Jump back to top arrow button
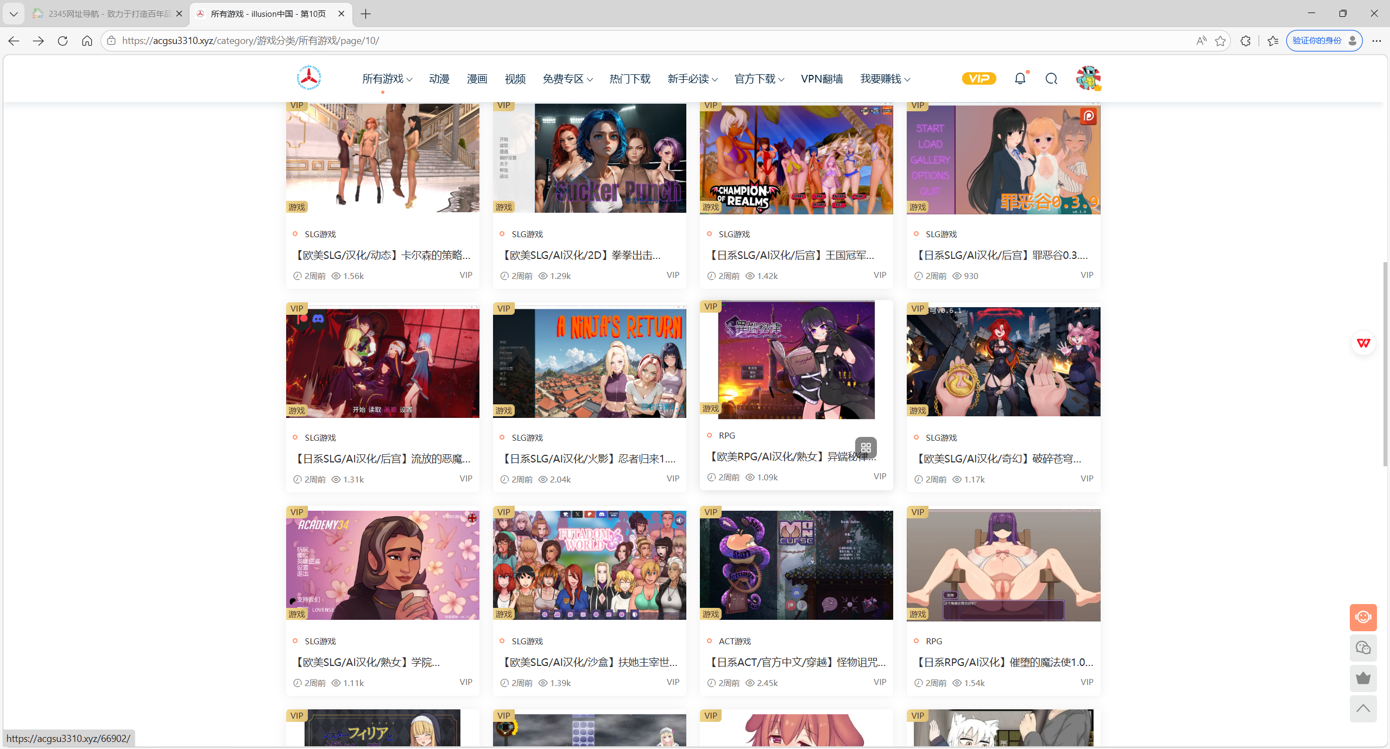This screenshot has width=1390, height=749. point(1363,708)
